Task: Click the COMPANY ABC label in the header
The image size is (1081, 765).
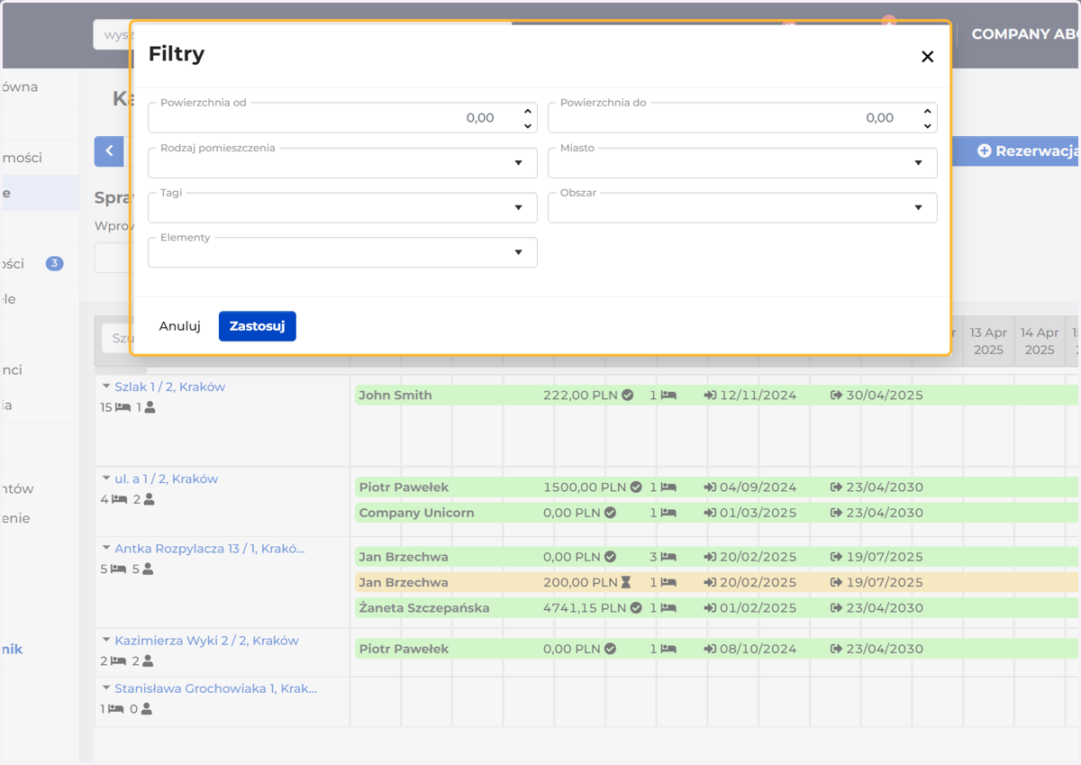Action: click(1026, 34)
